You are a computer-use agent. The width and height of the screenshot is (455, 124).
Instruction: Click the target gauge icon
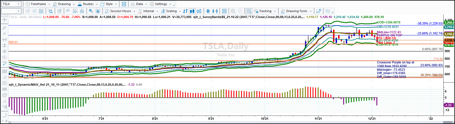[59, 11]
